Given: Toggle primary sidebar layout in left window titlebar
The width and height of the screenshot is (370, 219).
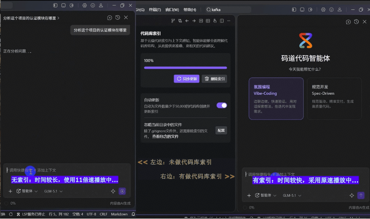Looking at the screenshot, I should (x=55, y=5).
